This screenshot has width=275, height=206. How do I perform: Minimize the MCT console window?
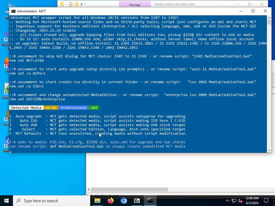pyautogui.click(x=241, y=11)
